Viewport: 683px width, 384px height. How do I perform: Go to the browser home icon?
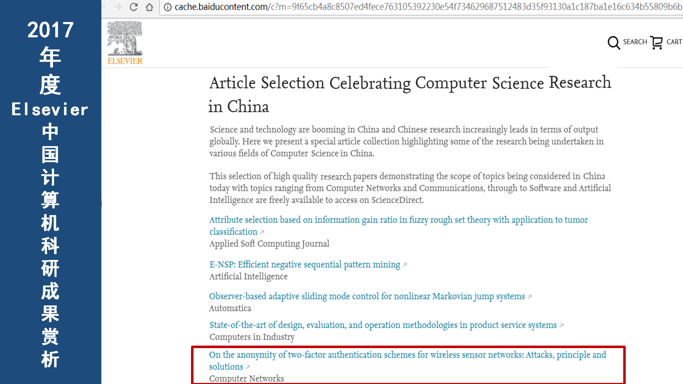coord(149,7)
